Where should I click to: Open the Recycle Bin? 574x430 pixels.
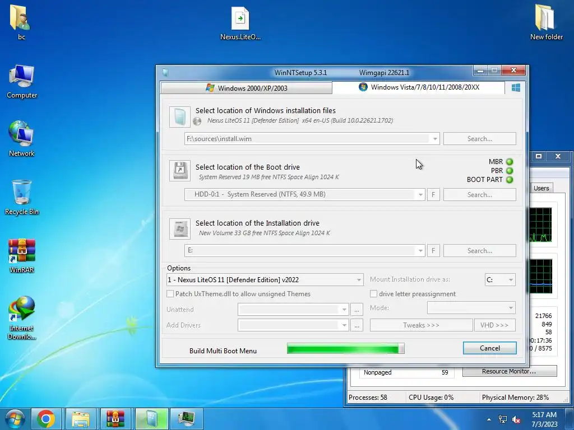22,198
